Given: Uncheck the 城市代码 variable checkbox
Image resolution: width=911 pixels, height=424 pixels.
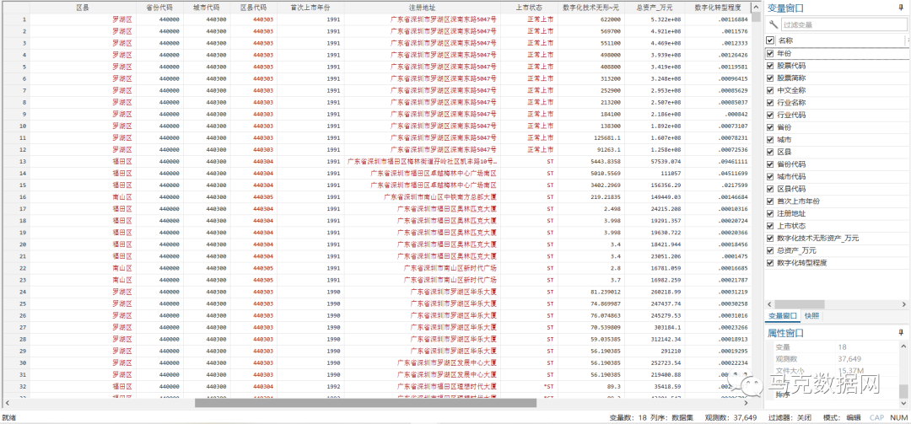Looking at the screenshot, I should (x=770, y=176).
